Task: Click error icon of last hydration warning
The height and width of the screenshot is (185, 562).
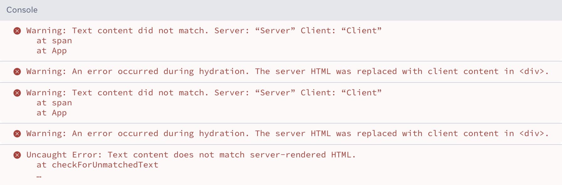Action: point(17,134)
